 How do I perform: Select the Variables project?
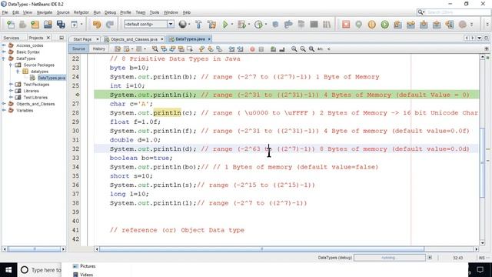[x=25, y=110]
